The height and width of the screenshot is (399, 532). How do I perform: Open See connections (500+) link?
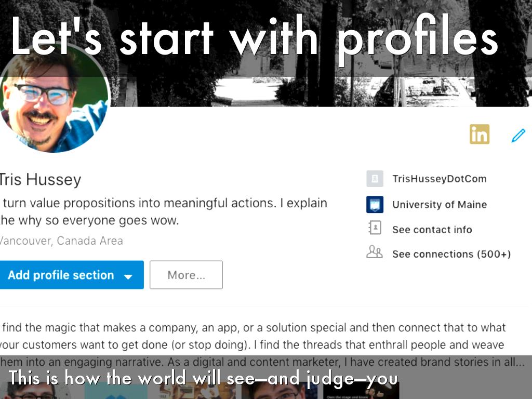tap(451, 254)
